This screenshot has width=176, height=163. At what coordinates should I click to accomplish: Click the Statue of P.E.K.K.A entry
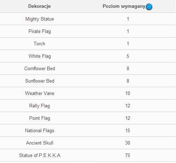40,155
